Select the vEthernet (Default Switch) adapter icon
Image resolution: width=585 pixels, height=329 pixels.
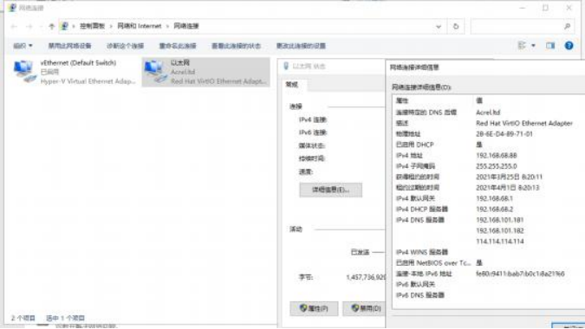click(x=24, y=72)
